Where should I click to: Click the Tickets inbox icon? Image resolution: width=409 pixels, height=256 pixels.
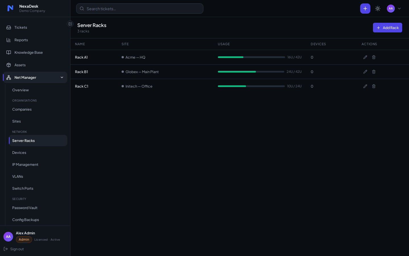(x=9, y=28)
